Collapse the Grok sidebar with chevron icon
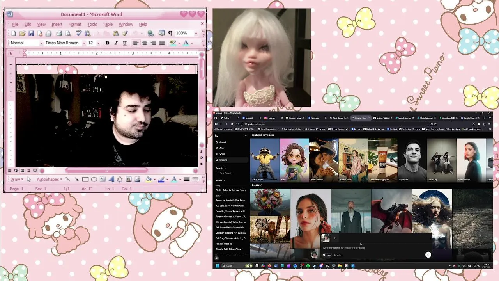 246,135
